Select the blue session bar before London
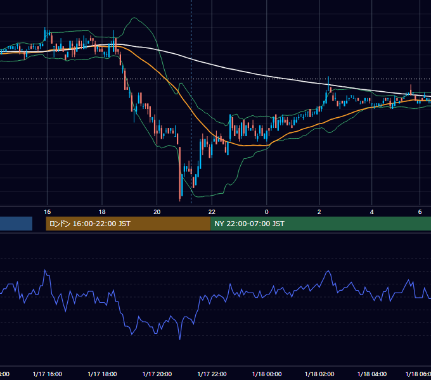The width and height of the screenshot is (431, 380). (16, 224)
